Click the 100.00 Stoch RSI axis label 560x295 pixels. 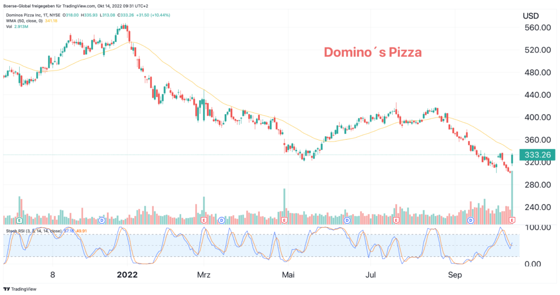(538, 227)
